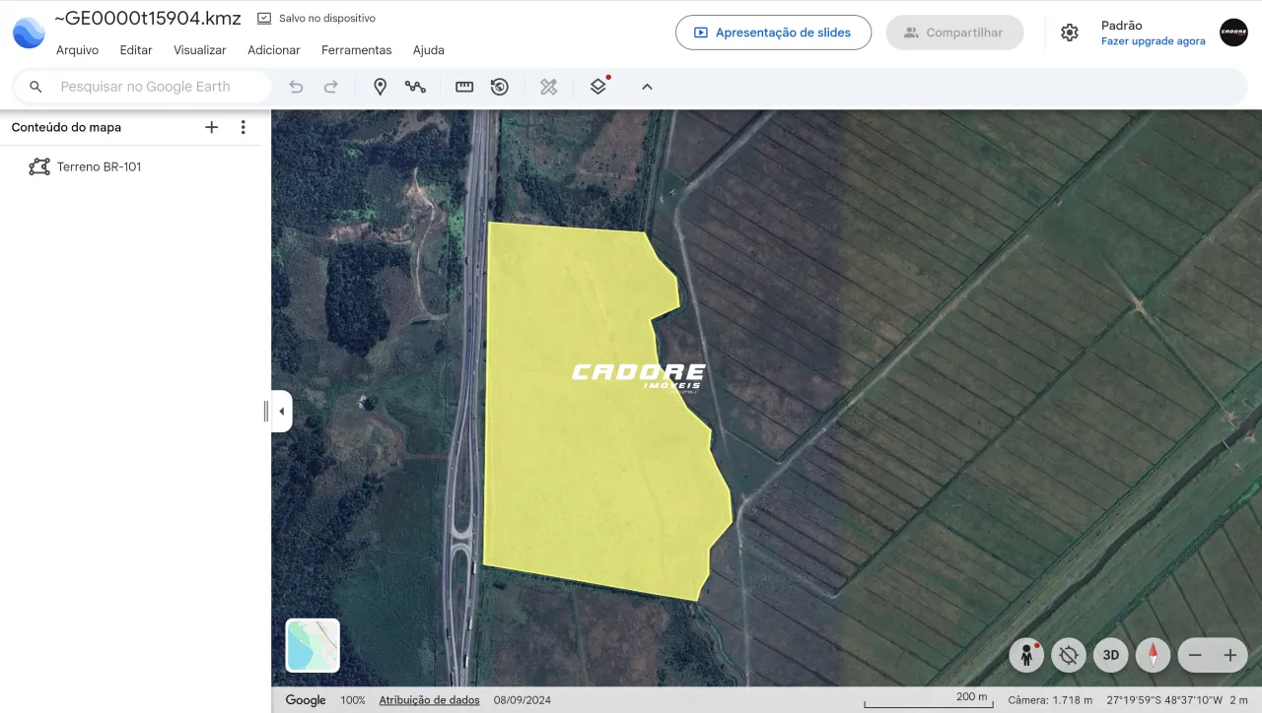Open map contents more options menu
The height and width of the screenshot is (713, 1262).
tap(244, 127)
